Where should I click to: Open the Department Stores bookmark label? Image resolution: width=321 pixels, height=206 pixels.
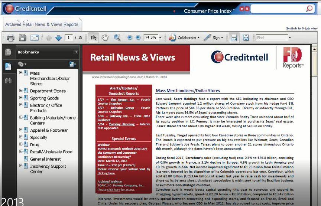tap(48, 91)
